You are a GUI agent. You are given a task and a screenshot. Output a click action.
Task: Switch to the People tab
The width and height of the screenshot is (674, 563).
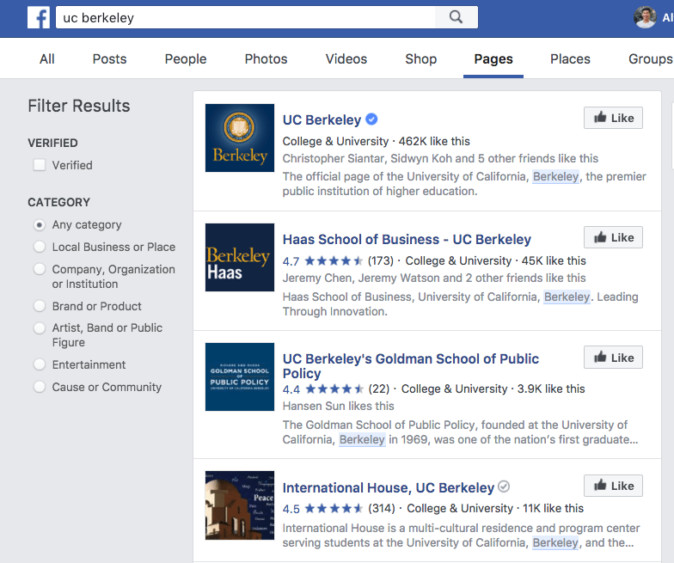[186, 58]
